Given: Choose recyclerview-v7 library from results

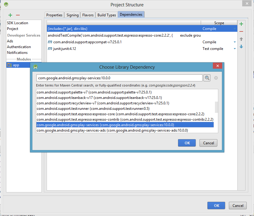Looking at the screenshot, I should pyautogui.click(x=125, y=103).
